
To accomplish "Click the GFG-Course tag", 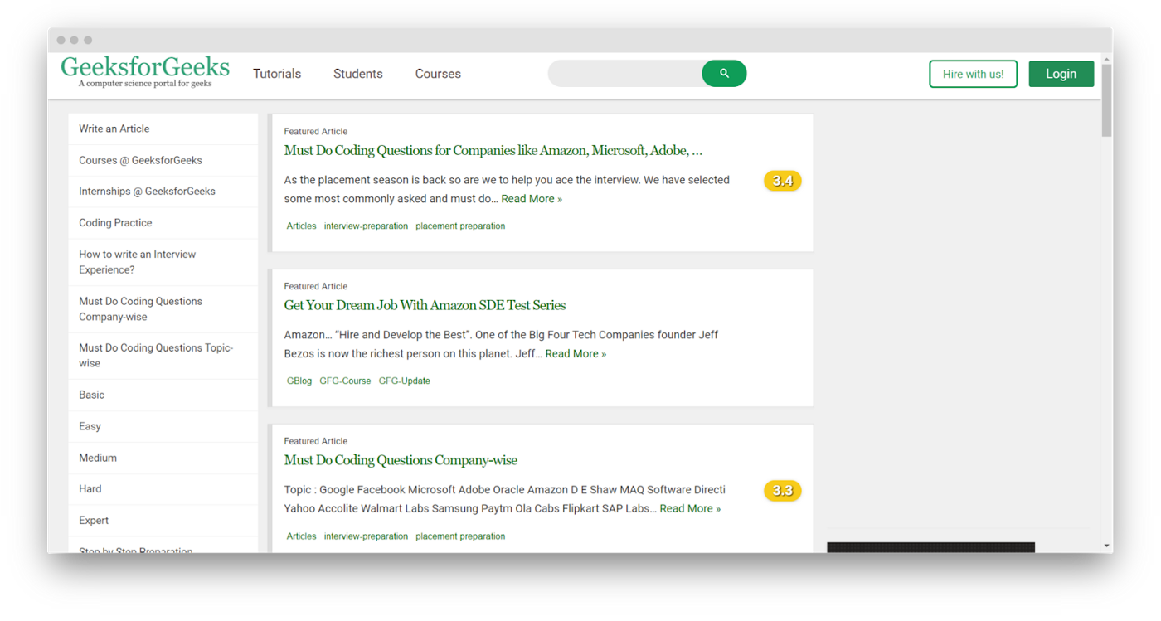I will 345,381.
